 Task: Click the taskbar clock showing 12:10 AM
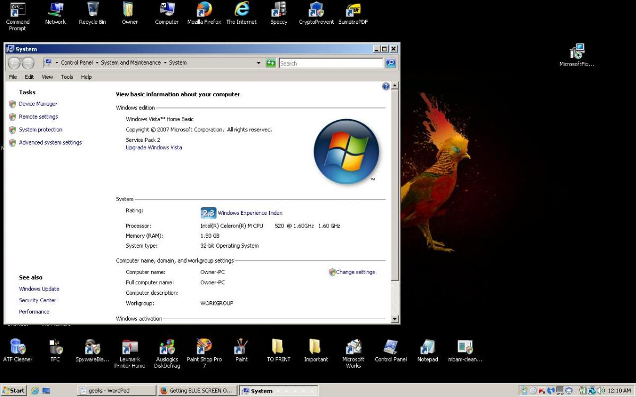coord(620,391)
